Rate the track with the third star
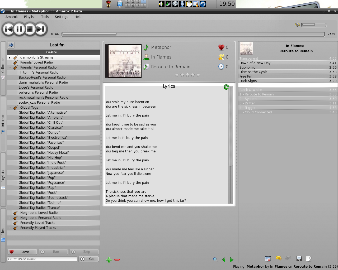This screenshot has width=338, height=270. (x=187, y=75)
